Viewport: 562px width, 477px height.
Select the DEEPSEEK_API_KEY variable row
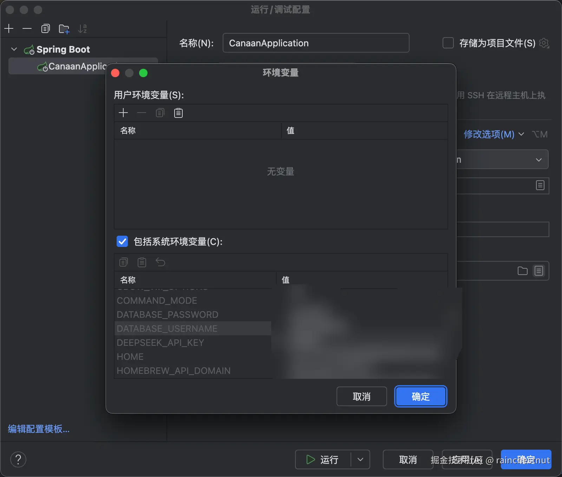tap(193, 343)
